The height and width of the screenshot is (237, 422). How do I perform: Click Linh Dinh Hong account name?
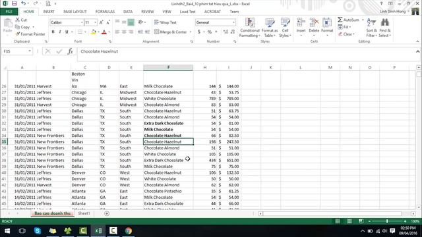click(392, 11)
